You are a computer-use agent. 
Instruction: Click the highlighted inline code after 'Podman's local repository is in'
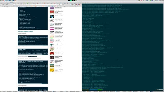33,56
